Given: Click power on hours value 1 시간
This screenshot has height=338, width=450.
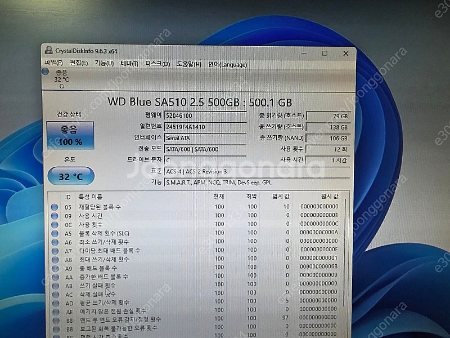Looking at the screenshot, I should tap(328, 160).
